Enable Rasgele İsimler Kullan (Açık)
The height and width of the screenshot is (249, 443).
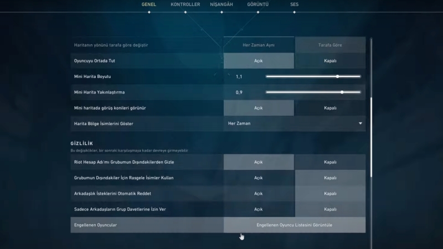click(x=259, y=178)
